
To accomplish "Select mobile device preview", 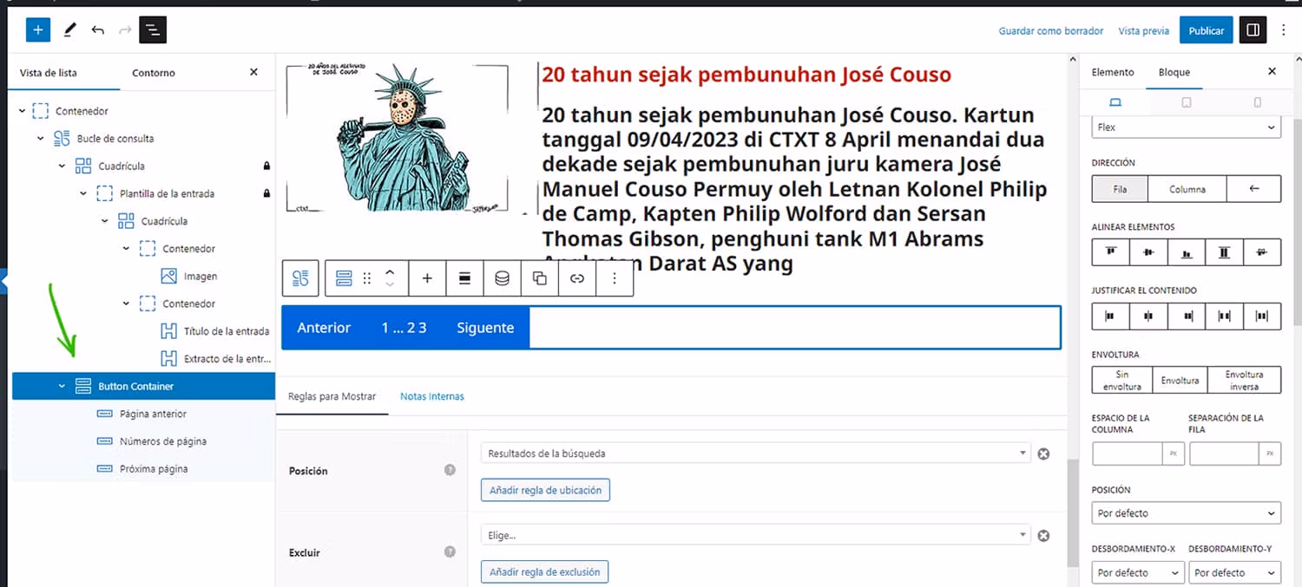I will point(1257,102).
